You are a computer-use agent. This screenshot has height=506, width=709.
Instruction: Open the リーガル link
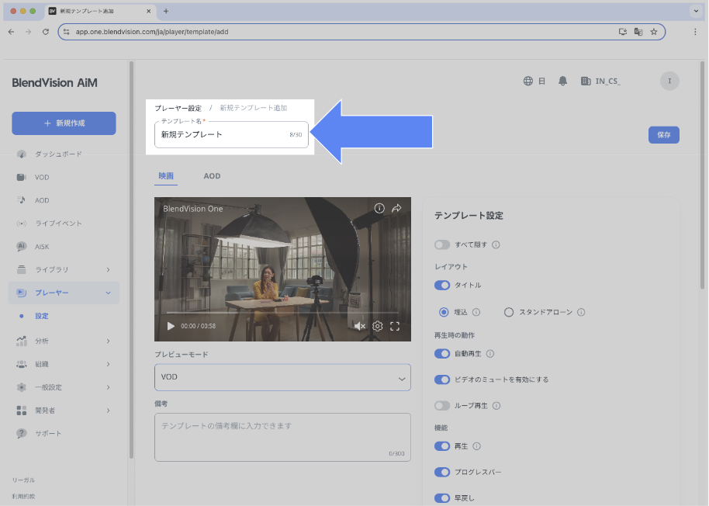point(23,480)
